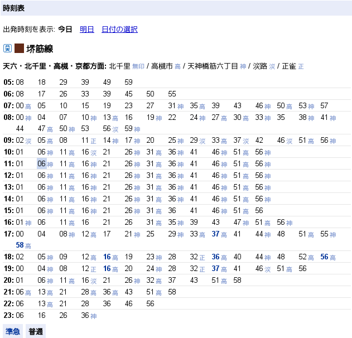Screen dimensions: 352x338
Task: Click the 高槻市 destination legend entry
Action: [x=162, y=66]
